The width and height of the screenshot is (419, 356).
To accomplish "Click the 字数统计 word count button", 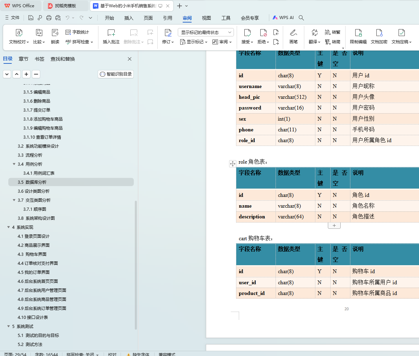I will point(77,32).
